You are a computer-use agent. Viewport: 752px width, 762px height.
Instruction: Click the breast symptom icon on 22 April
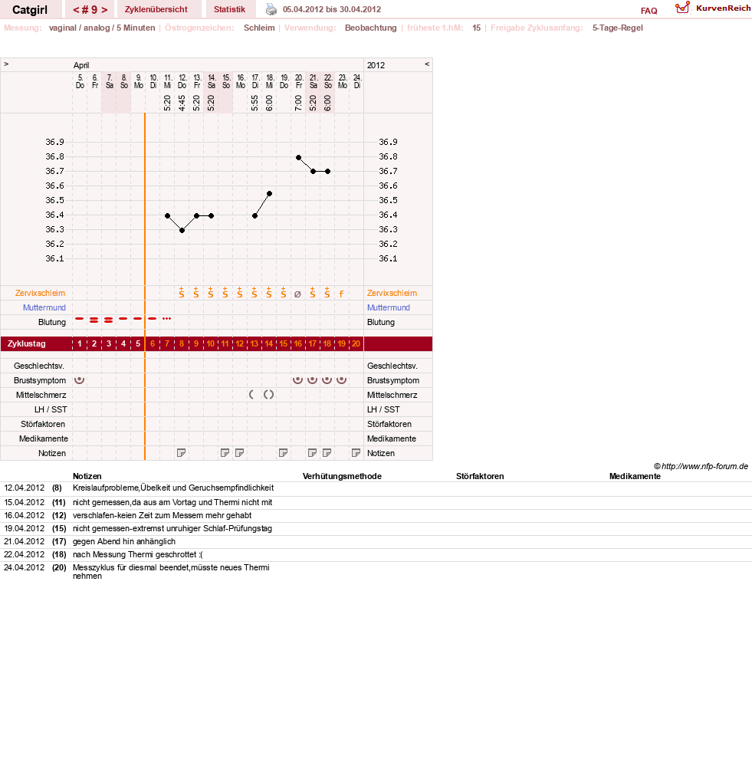click(327, 380)
